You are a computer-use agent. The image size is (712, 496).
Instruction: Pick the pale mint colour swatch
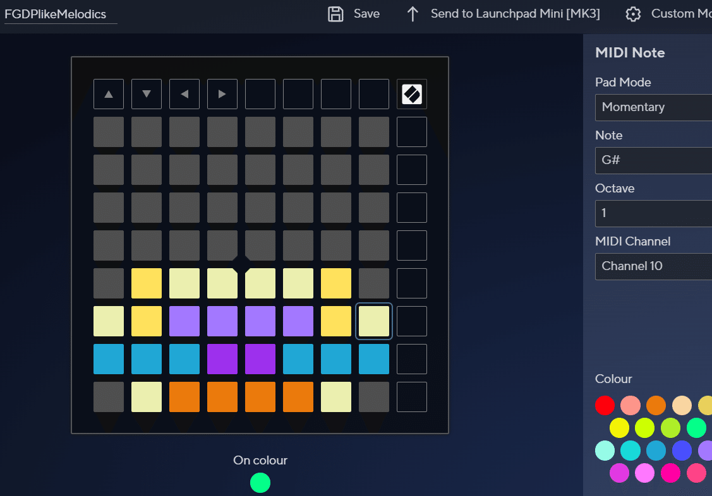coord(605,450)
